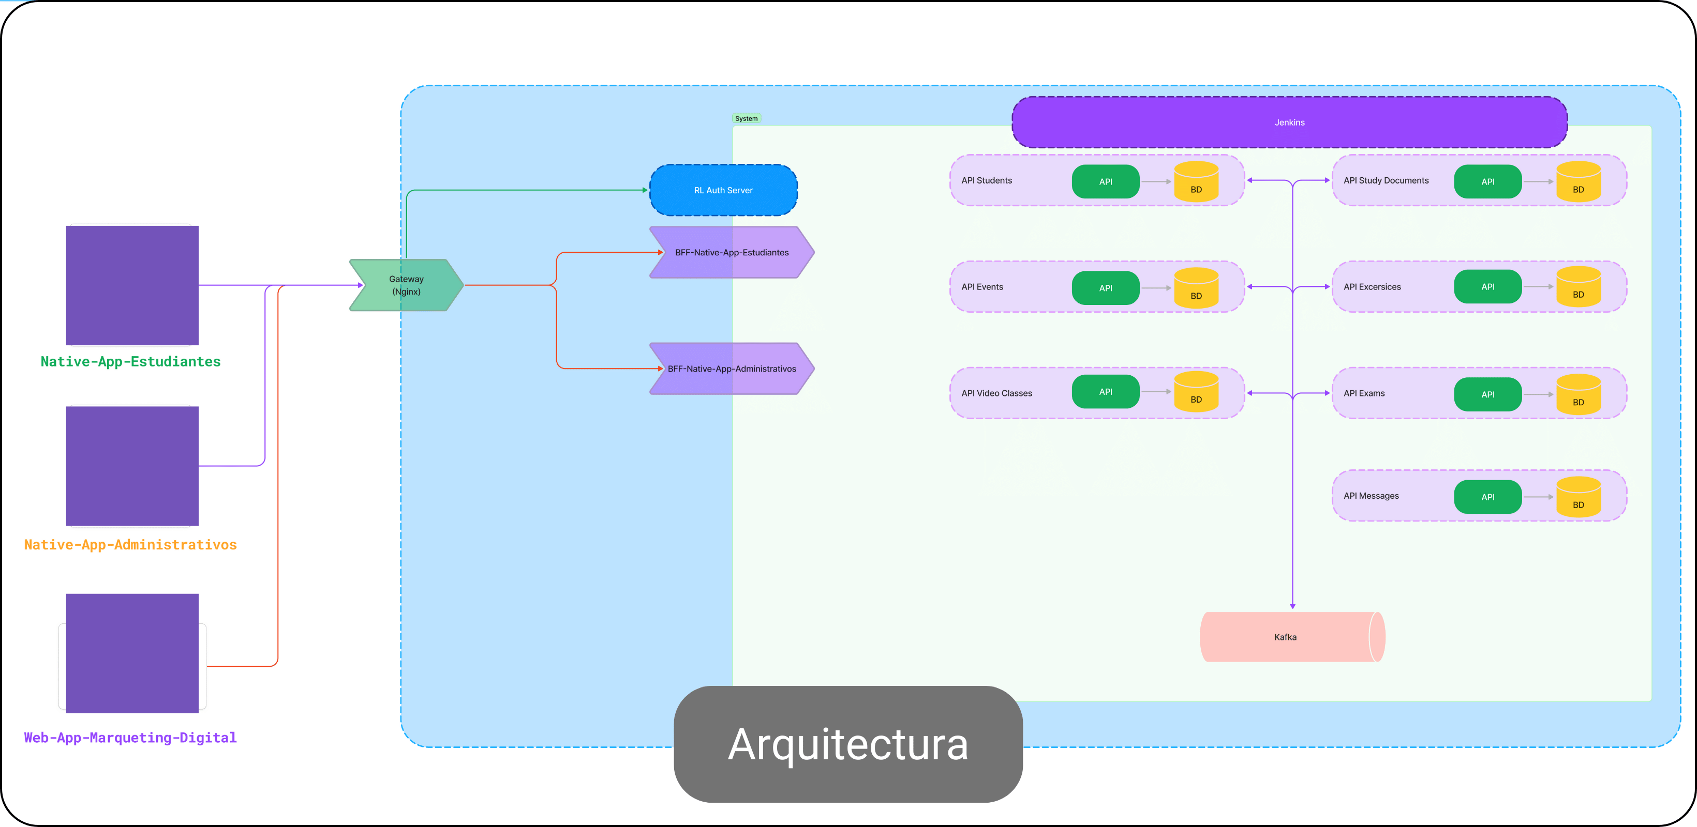
Task: Click the green API pill in API Messages
Action: [x=1487, y=497]
